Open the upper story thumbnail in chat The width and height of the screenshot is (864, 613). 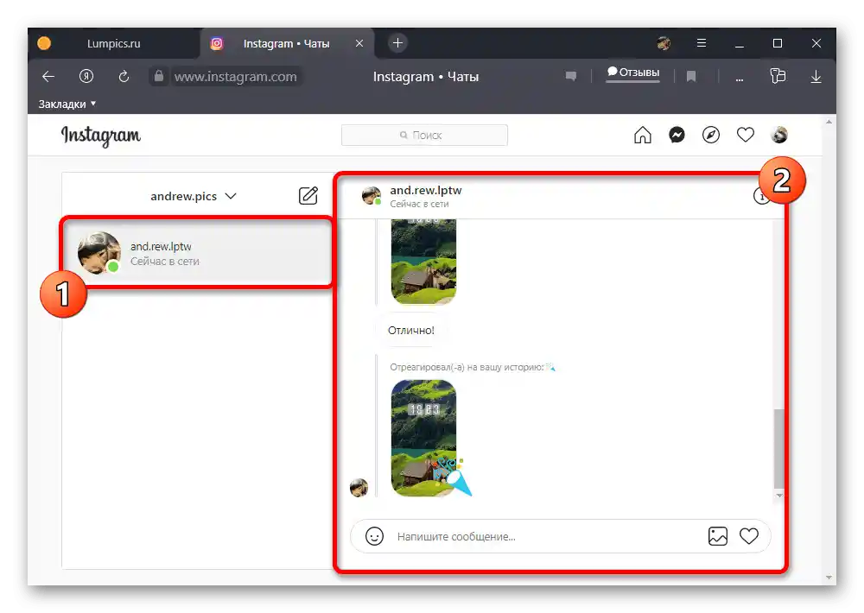(x=423, y=262)
